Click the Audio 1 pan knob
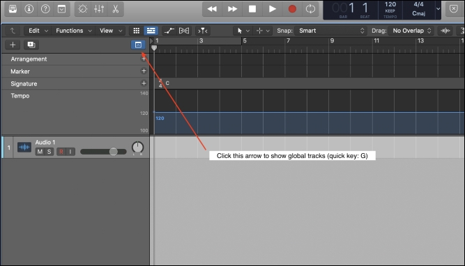Image resolution: width=465 pixels, height=266 pixels. tap(137, 147)
